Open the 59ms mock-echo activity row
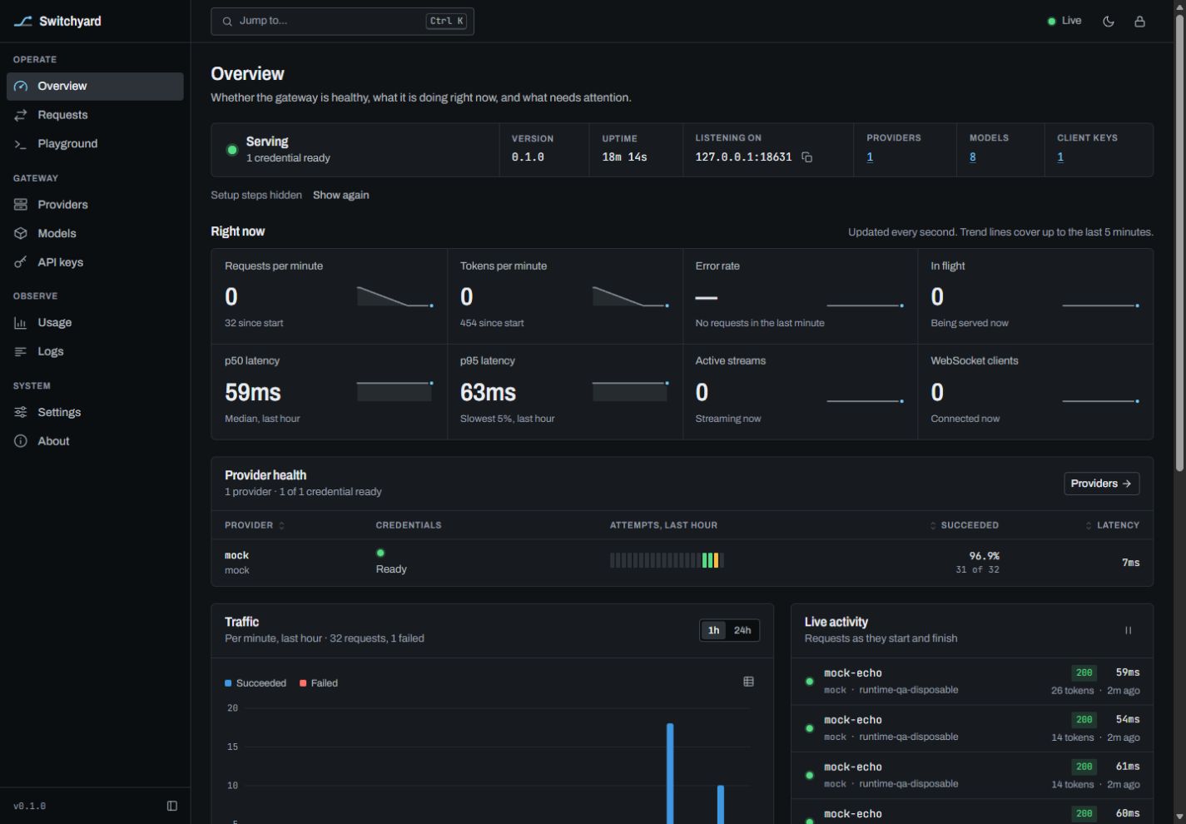 click(972, 681)
